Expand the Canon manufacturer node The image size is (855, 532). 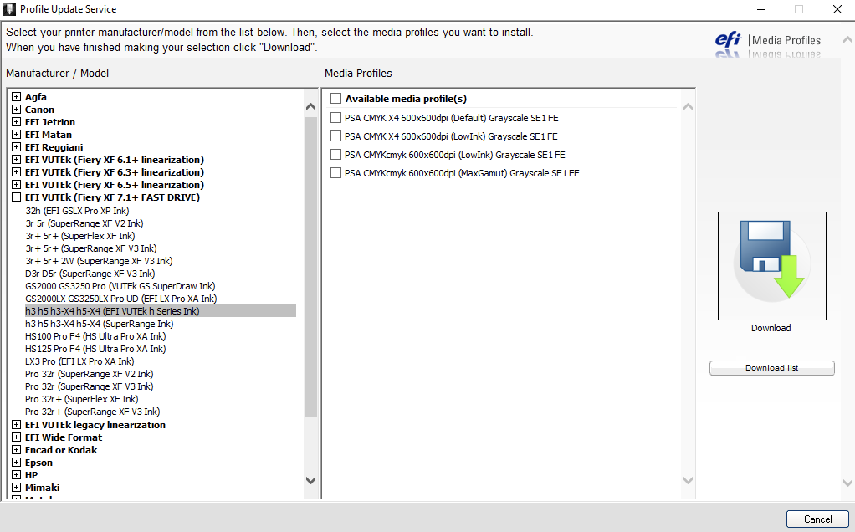point(16,109)
